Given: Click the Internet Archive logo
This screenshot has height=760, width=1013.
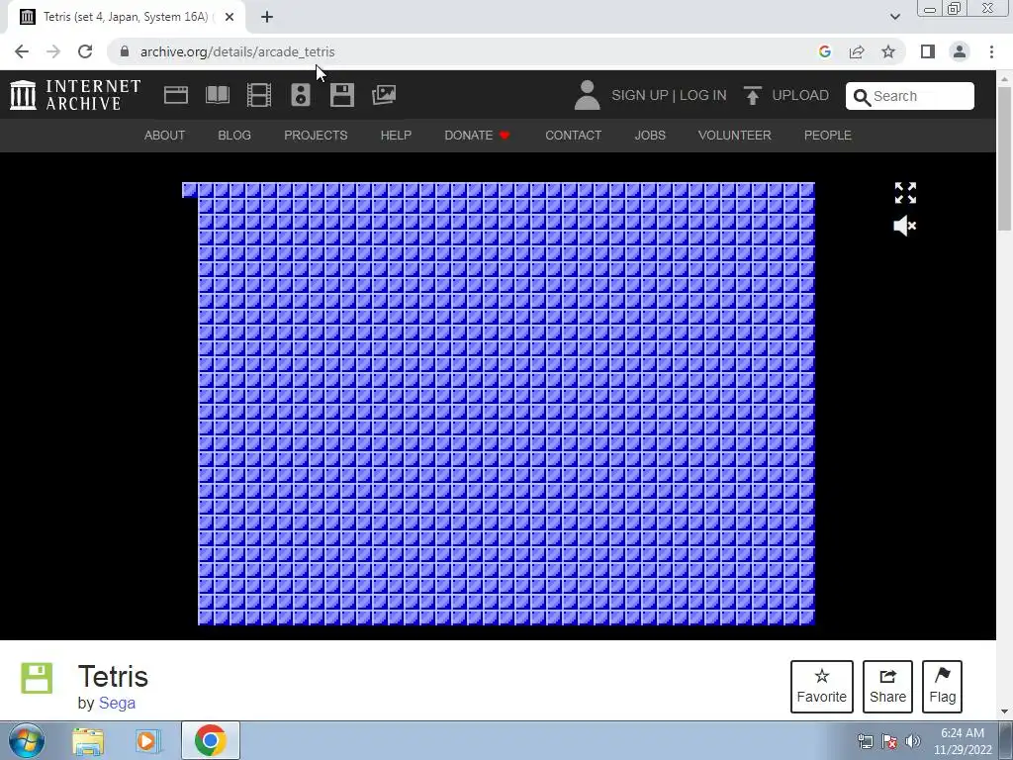Looking at the screenshot, I should coord(75,95).
